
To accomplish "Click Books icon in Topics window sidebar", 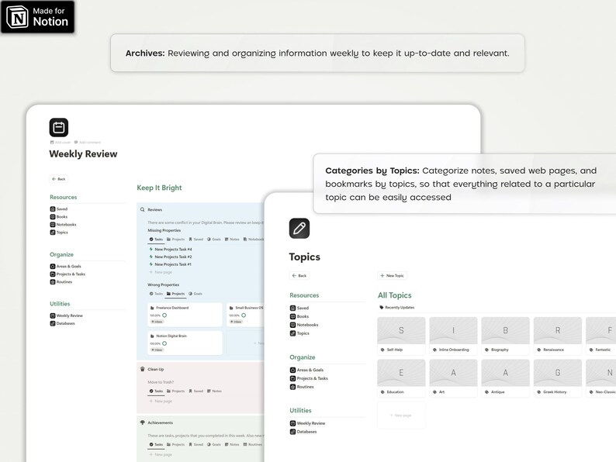I will point(292,316).
